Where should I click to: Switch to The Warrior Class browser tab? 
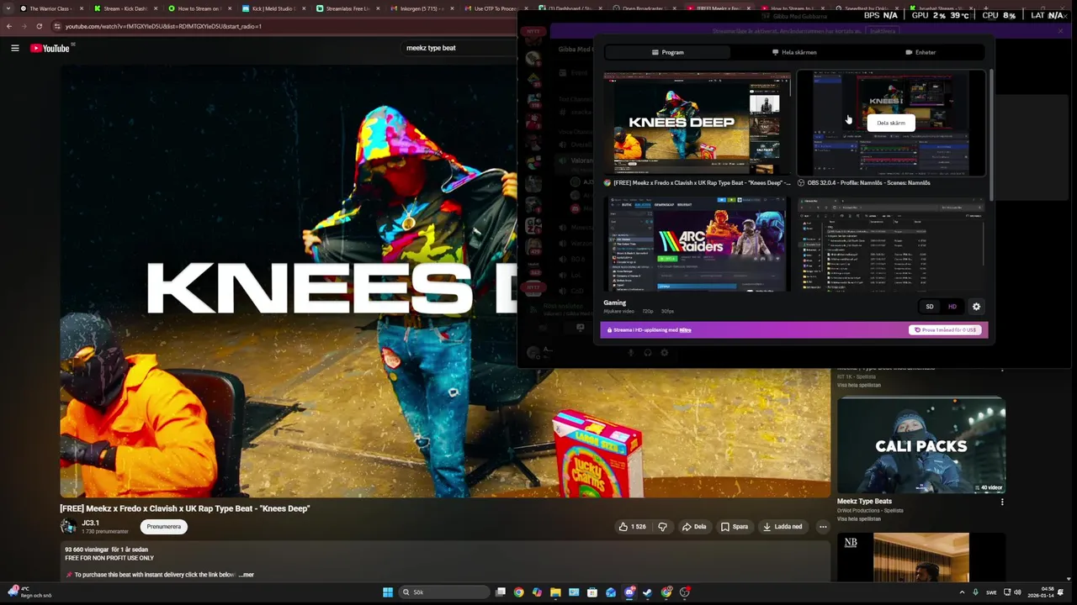tap(51, 8)
